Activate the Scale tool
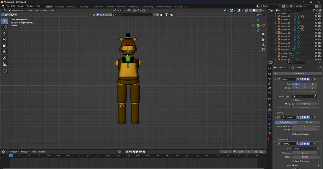The width and height of the screenshot is (323, 169). pos(5,45)
